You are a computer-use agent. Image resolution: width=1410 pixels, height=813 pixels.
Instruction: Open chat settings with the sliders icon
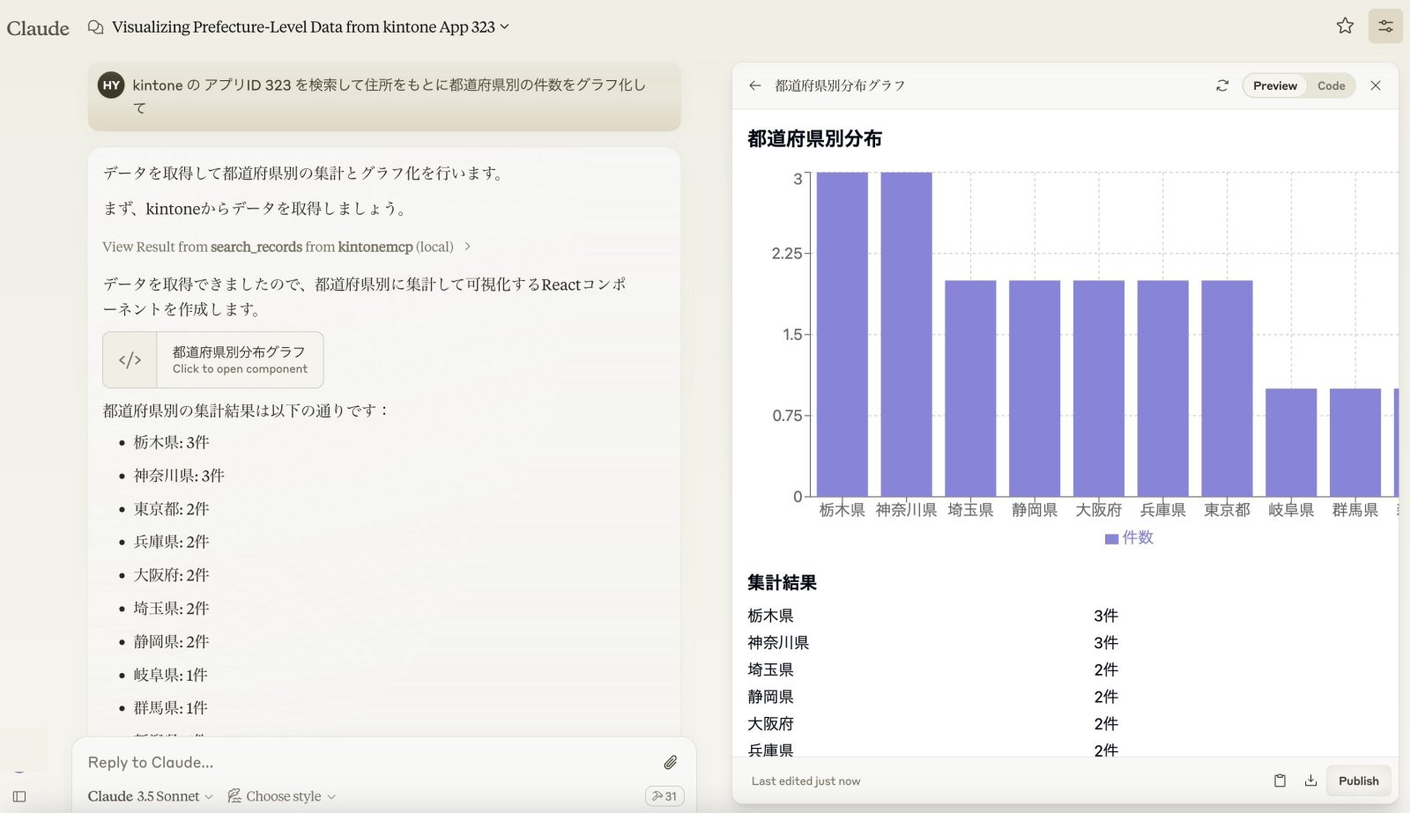[1384, 26]
